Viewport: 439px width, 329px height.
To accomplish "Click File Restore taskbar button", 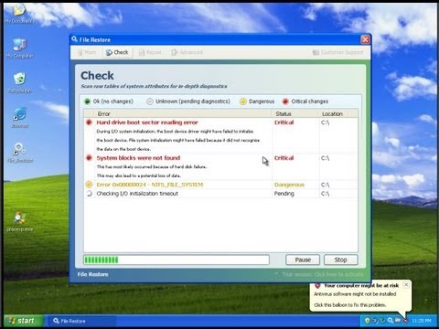I will pos(82,321).
